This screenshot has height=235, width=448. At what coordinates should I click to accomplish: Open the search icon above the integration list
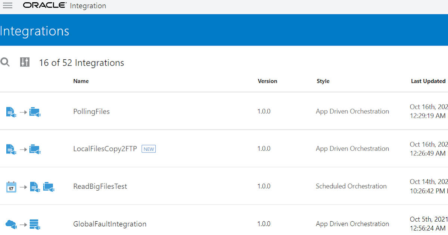pos(5,62)
